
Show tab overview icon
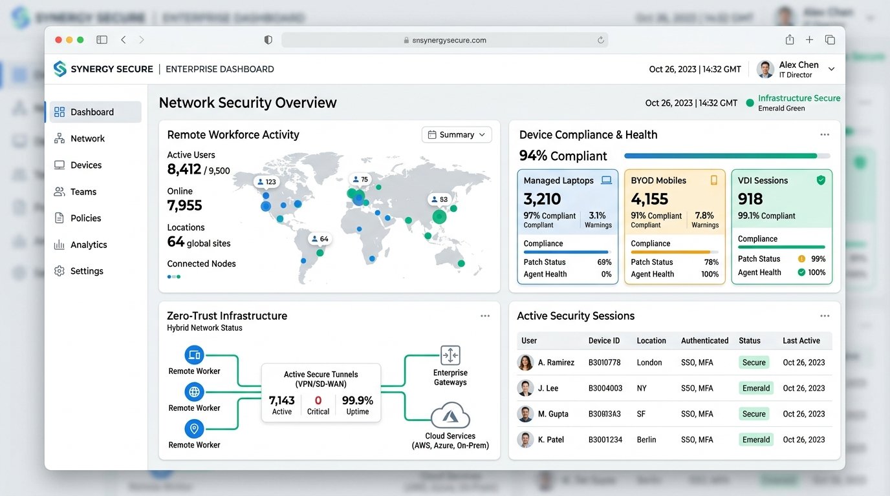(830, 40)
